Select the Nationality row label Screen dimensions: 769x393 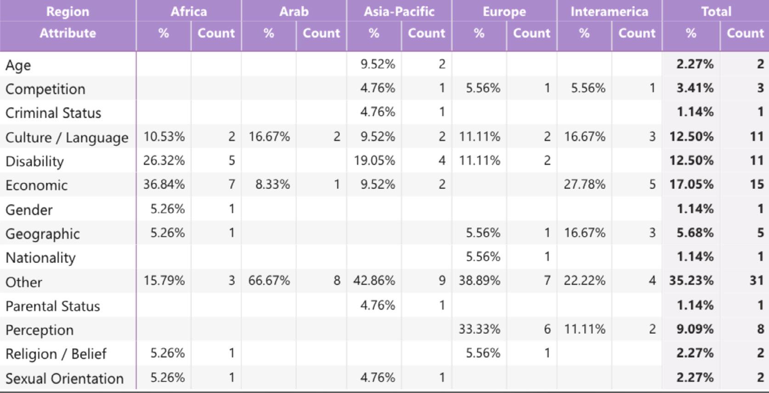click(40, 258)
